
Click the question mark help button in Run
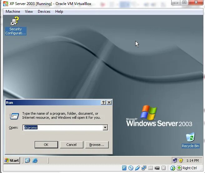click(103, 103)
